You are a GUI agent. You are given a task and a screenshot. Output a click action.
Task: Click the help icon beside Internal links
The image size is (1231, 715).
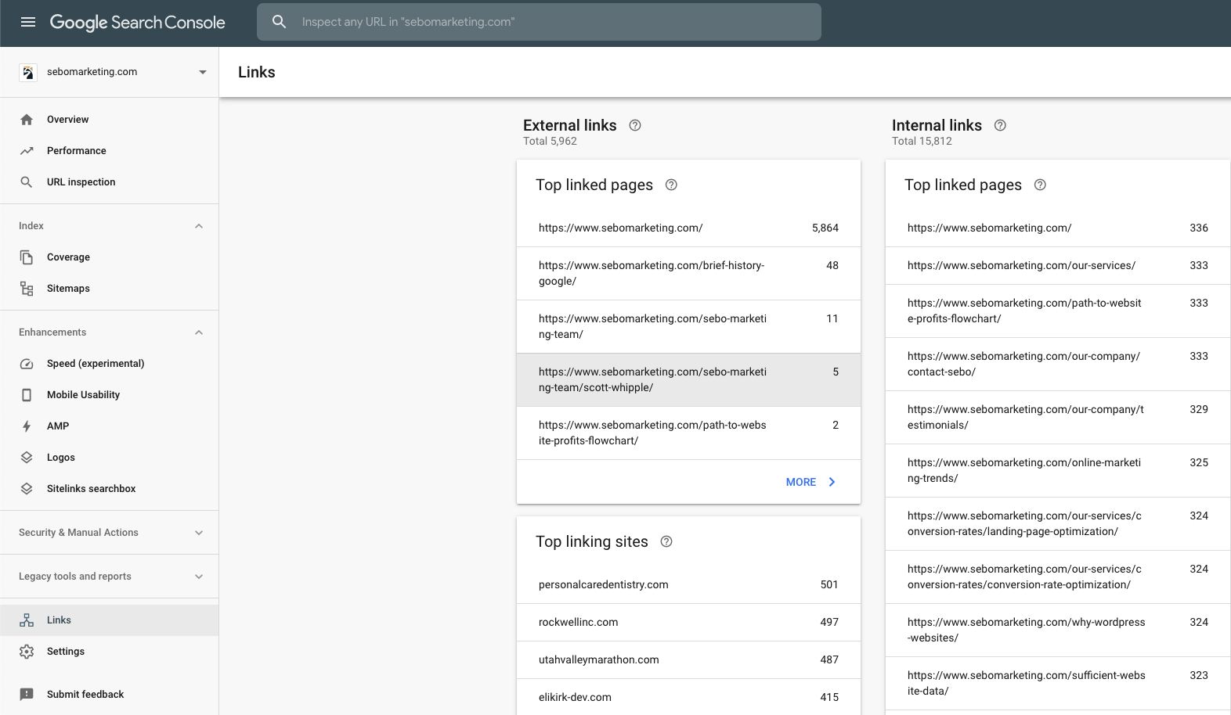(x=1000, y=125)
